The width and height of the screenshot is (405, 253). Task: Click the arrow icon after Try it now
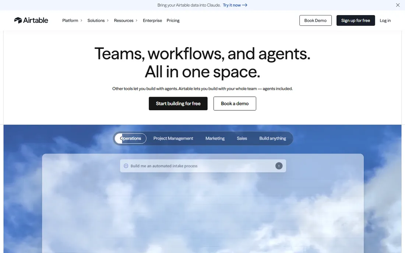point(244,5)
